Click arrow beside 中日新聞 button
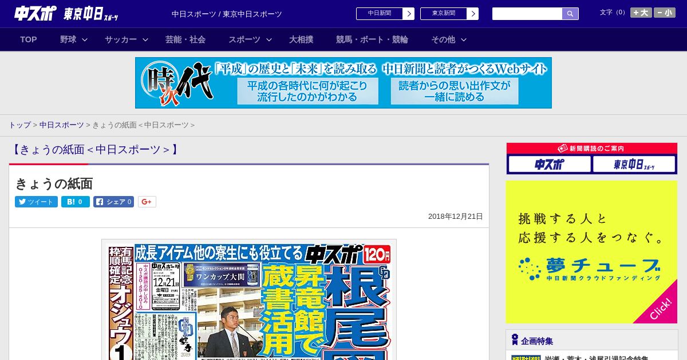This screenshot has height=360, width=687. point(409,14)
